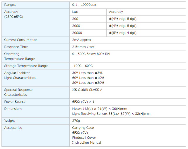Click the Instruction Manual accessory entry
Screen dimensions: 188x149
tap(86, 143)
